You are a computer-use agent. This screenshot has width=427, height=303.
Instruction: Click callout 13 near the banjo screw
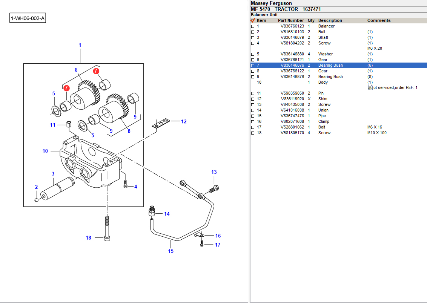click(214, 172)
